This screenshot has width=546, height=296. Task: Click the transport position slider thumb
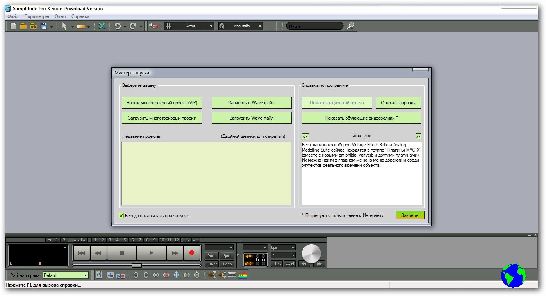[x=137, y=265]
